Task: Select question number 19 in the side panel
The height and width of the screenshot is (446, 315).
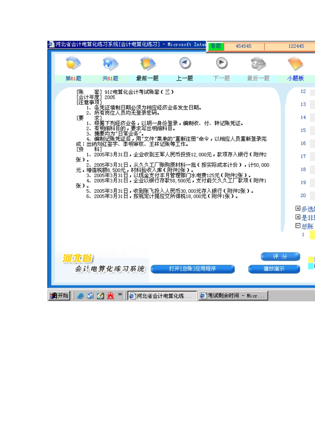Action: [x=303, y=183]
